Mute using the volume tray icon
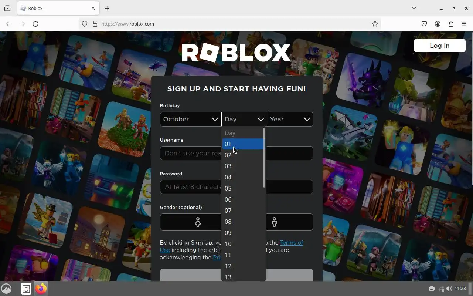The height and width of the screenshot is (296, 473). point(449,289)
